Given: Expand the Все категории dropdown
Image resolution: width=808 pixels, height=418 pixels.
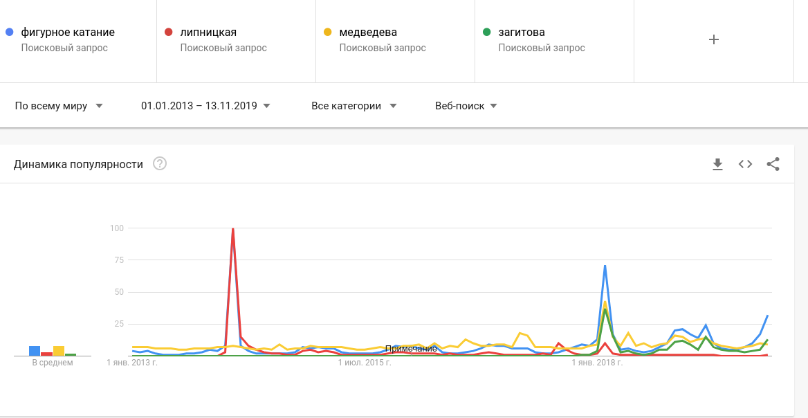Looking at the screenshot, I should point(353,106).
